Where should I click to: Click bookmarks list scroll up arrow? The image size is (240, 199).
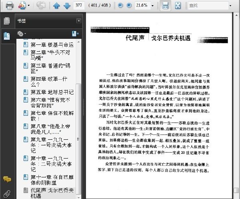(x=78, y=42)
